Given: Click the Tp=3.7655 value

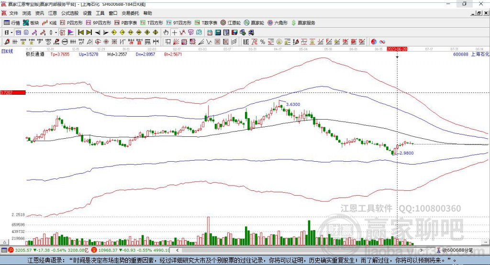Looking at the screenshot, I should 60,54.
